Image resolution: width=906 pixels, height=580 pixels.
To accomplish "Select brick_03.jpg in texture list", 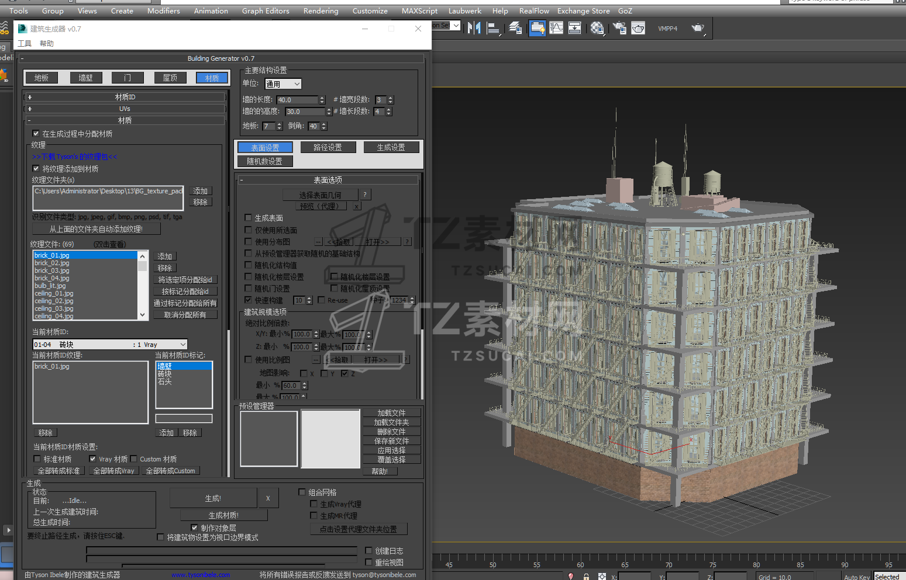I will pos(52,270).
